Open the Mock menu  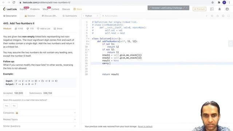(45, 9)
